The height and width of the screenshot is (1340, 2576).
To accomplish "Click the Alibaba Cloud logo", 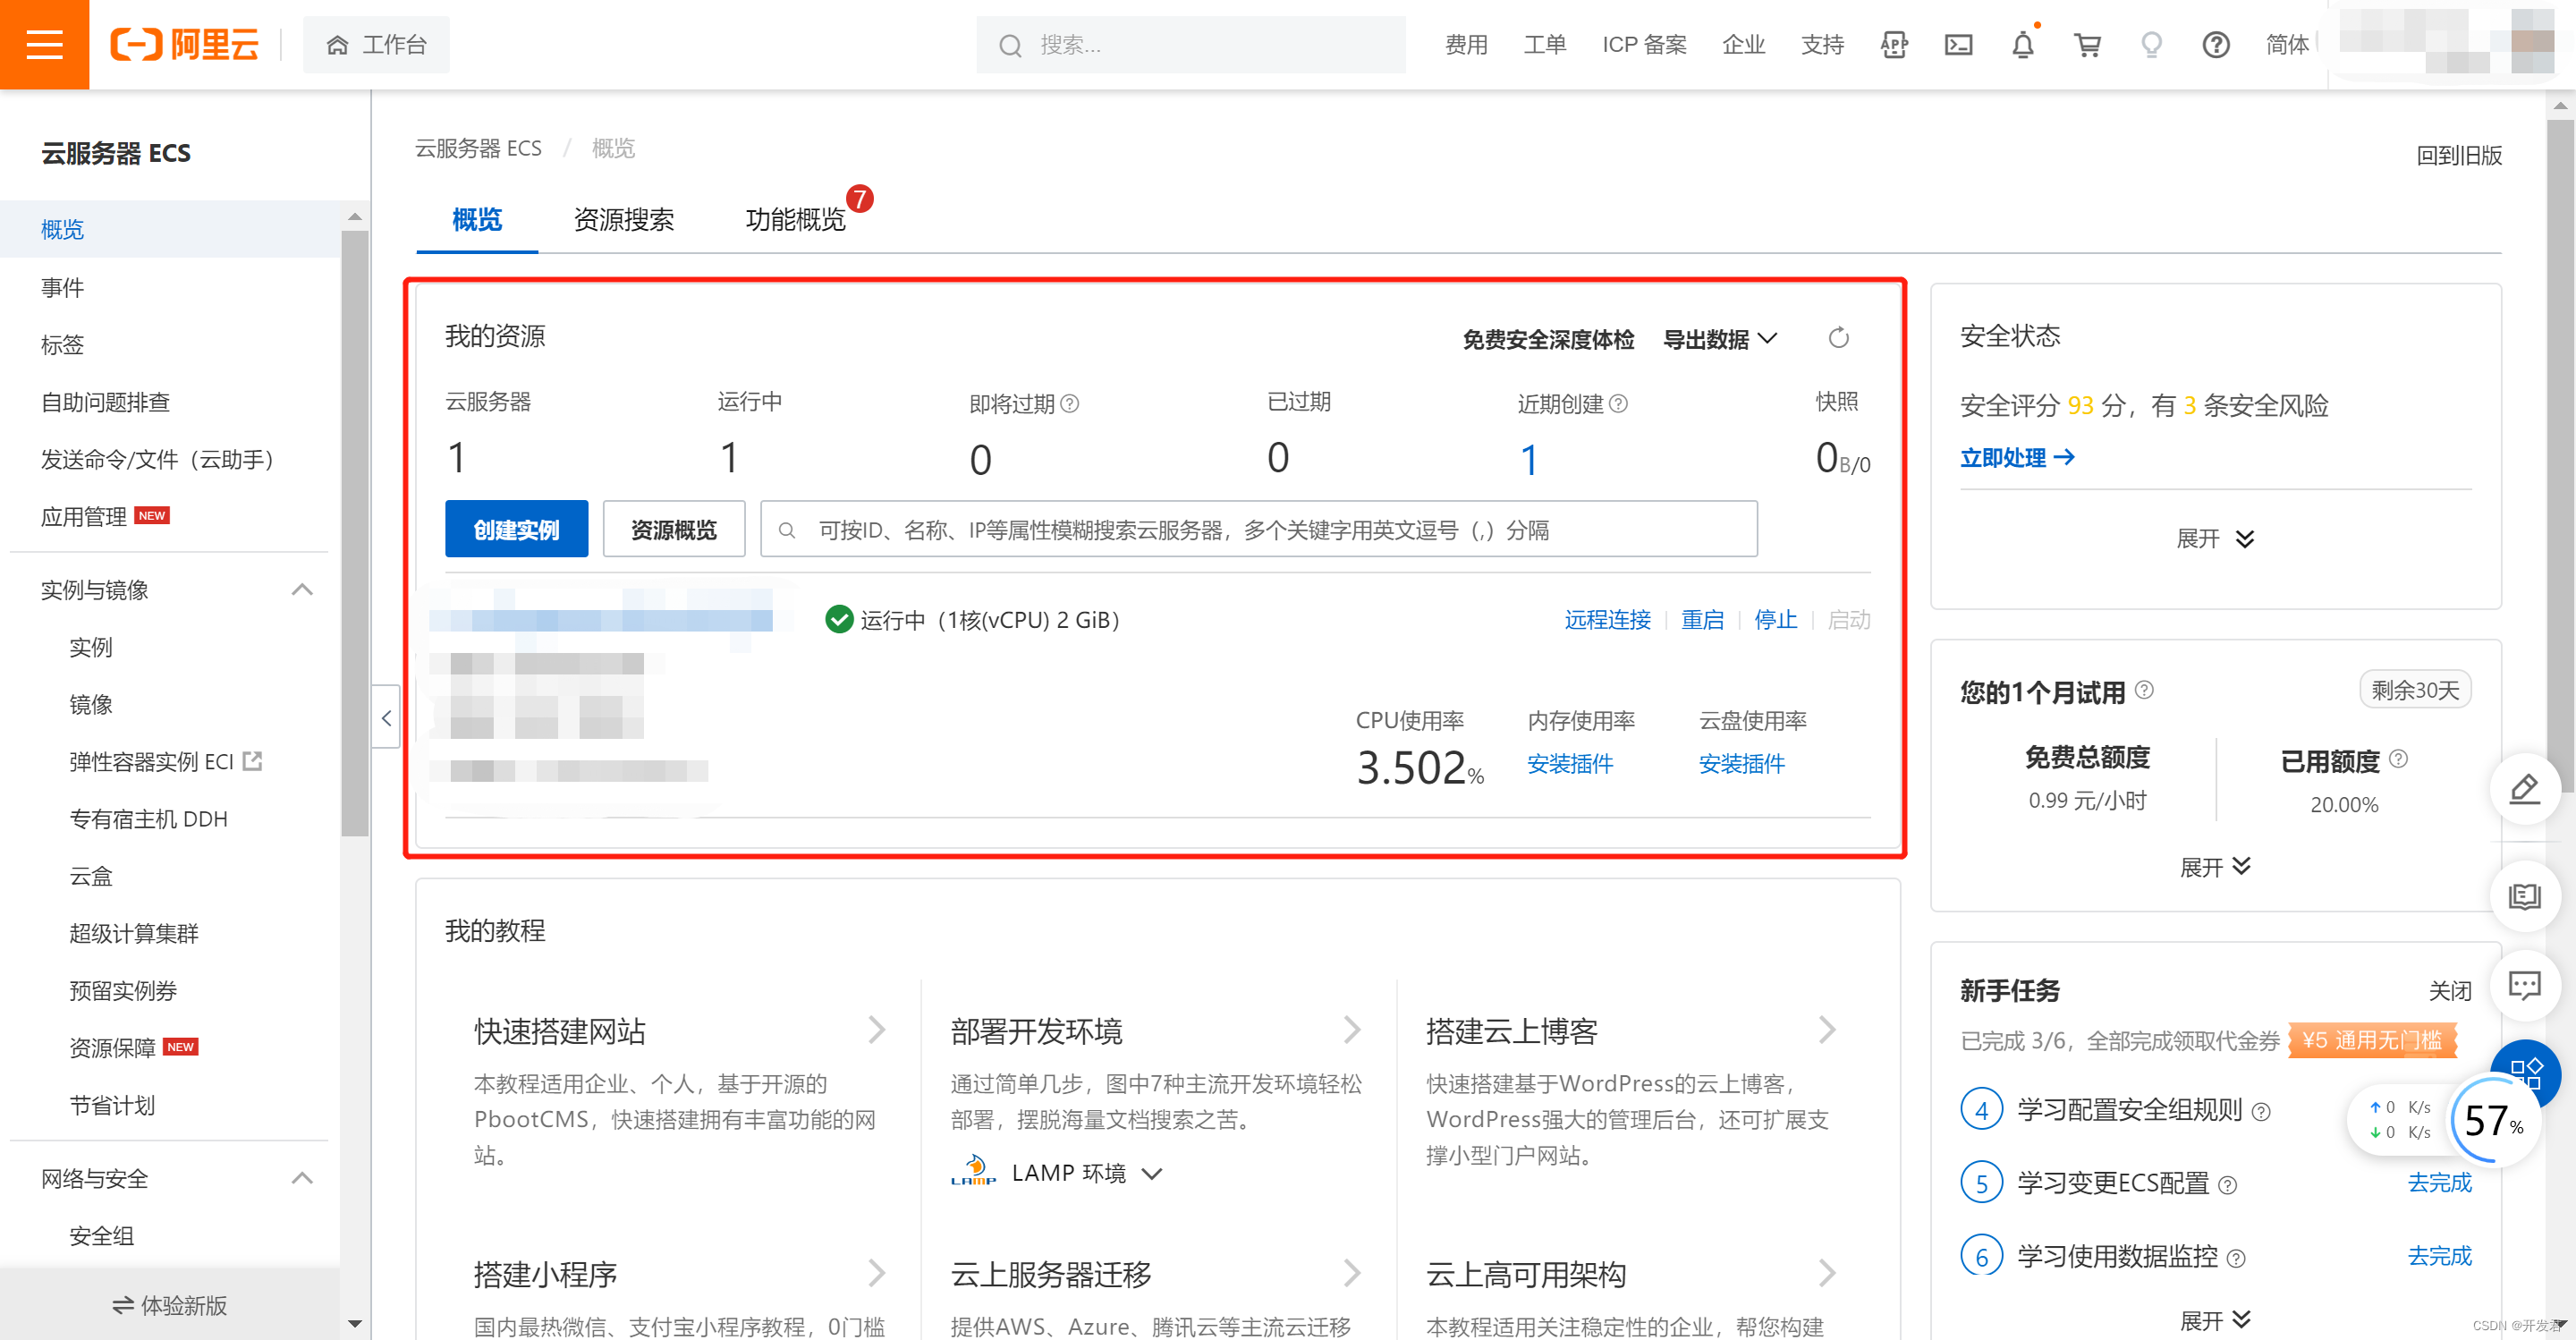I will point(184,44).
